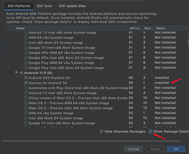Check China version of Wear OS 3 image
The image size is (189, 154).
pos(26,98)
